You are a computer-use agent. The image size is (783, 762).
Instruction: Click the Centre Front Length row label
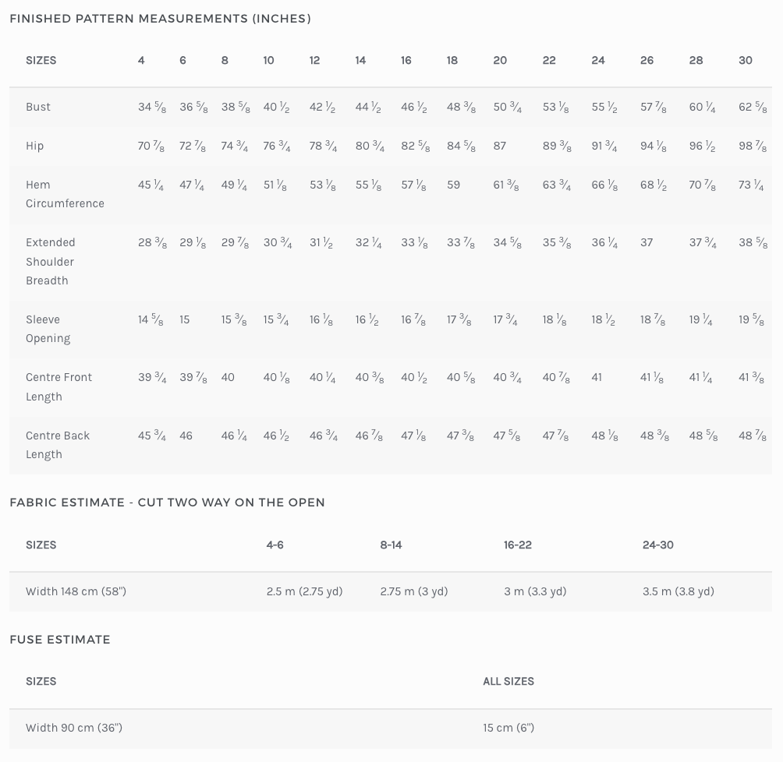point(58,386)
